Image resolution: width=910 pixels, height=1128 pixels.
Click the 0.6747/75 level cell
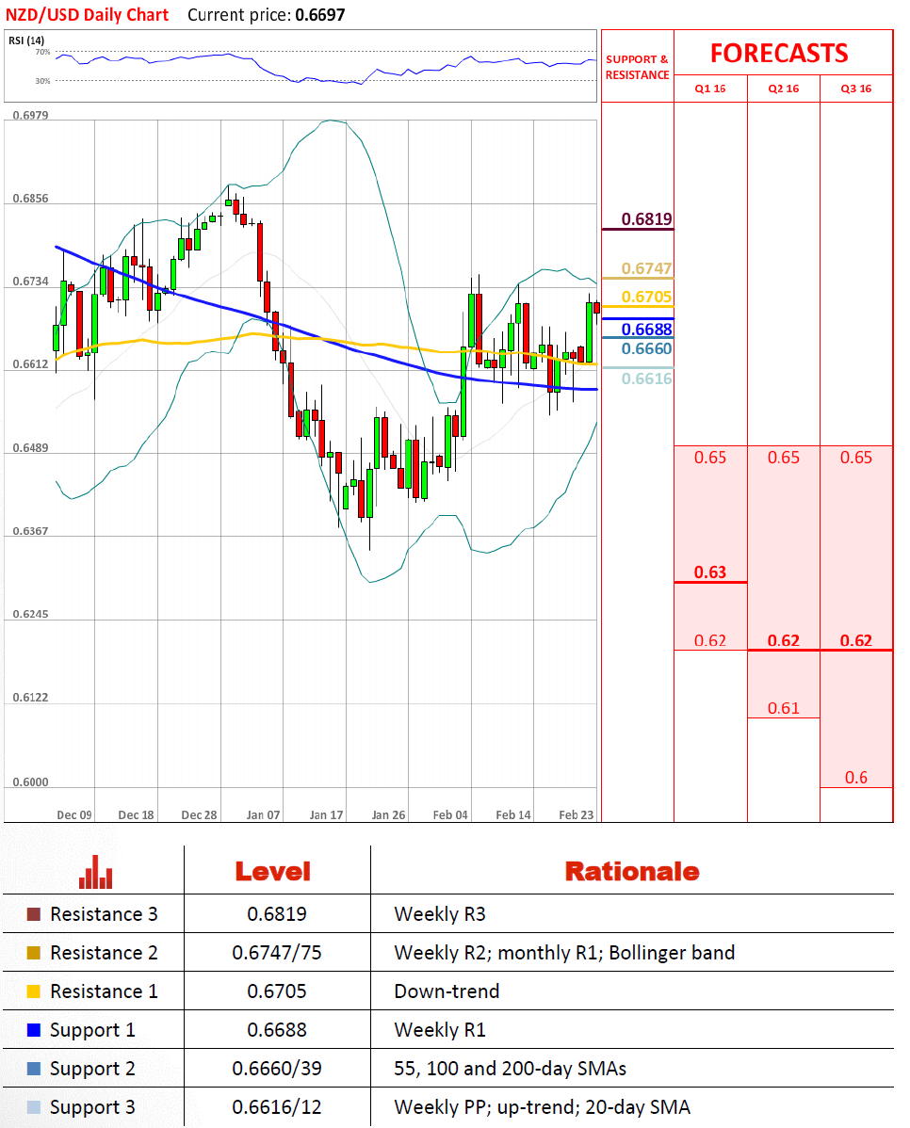[x=276, y=953]
